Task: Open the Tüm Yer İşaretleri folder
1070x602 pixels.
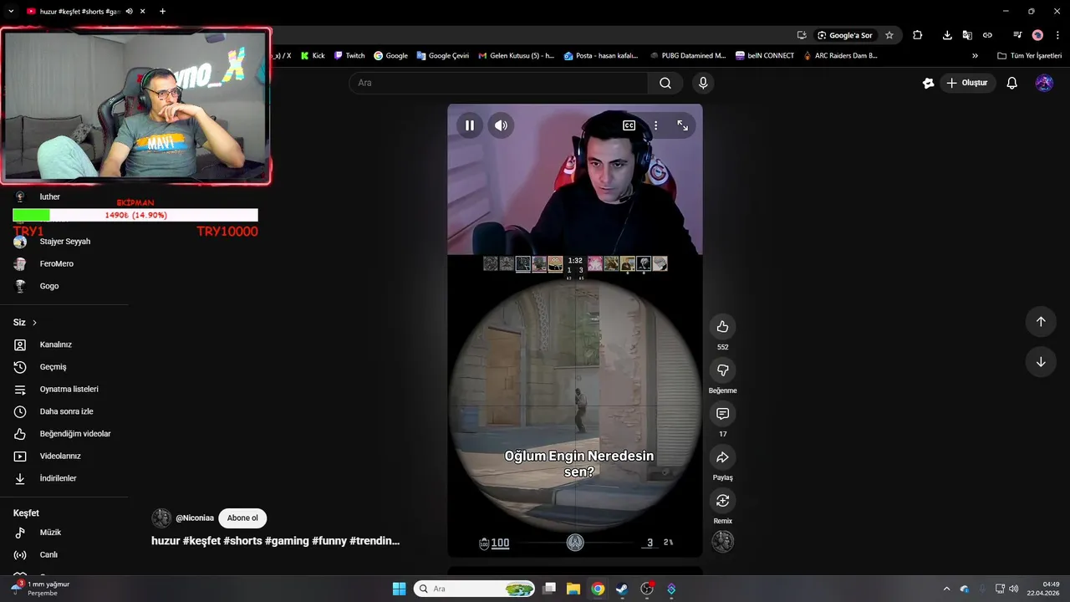Action: 1030,56
